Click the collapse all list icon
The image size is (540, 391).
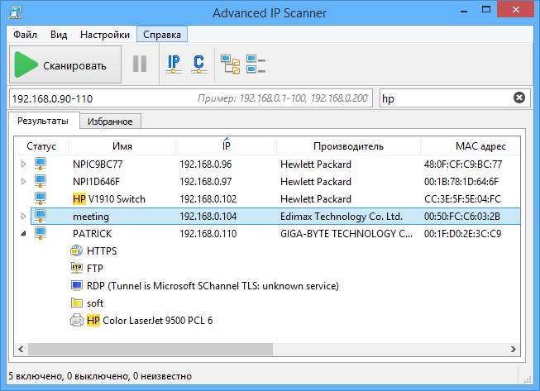point(256,64)
